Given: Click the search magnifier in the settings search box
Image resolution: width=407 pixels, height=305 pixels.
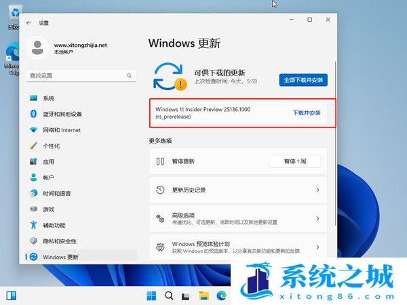Looking at the screenshot, I should (x=129, y=75).
